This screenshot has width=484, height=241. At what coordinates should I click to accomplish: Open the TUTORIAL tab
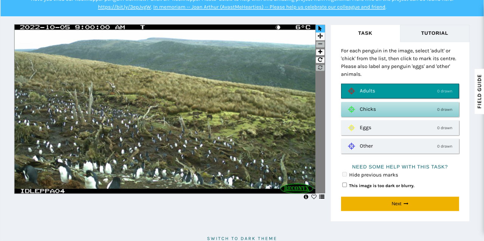[434, 33]
